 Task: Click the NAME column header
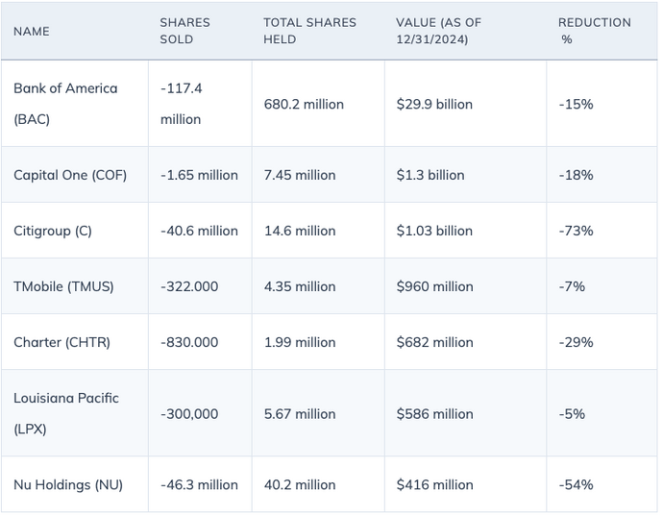tap(32, 31)
